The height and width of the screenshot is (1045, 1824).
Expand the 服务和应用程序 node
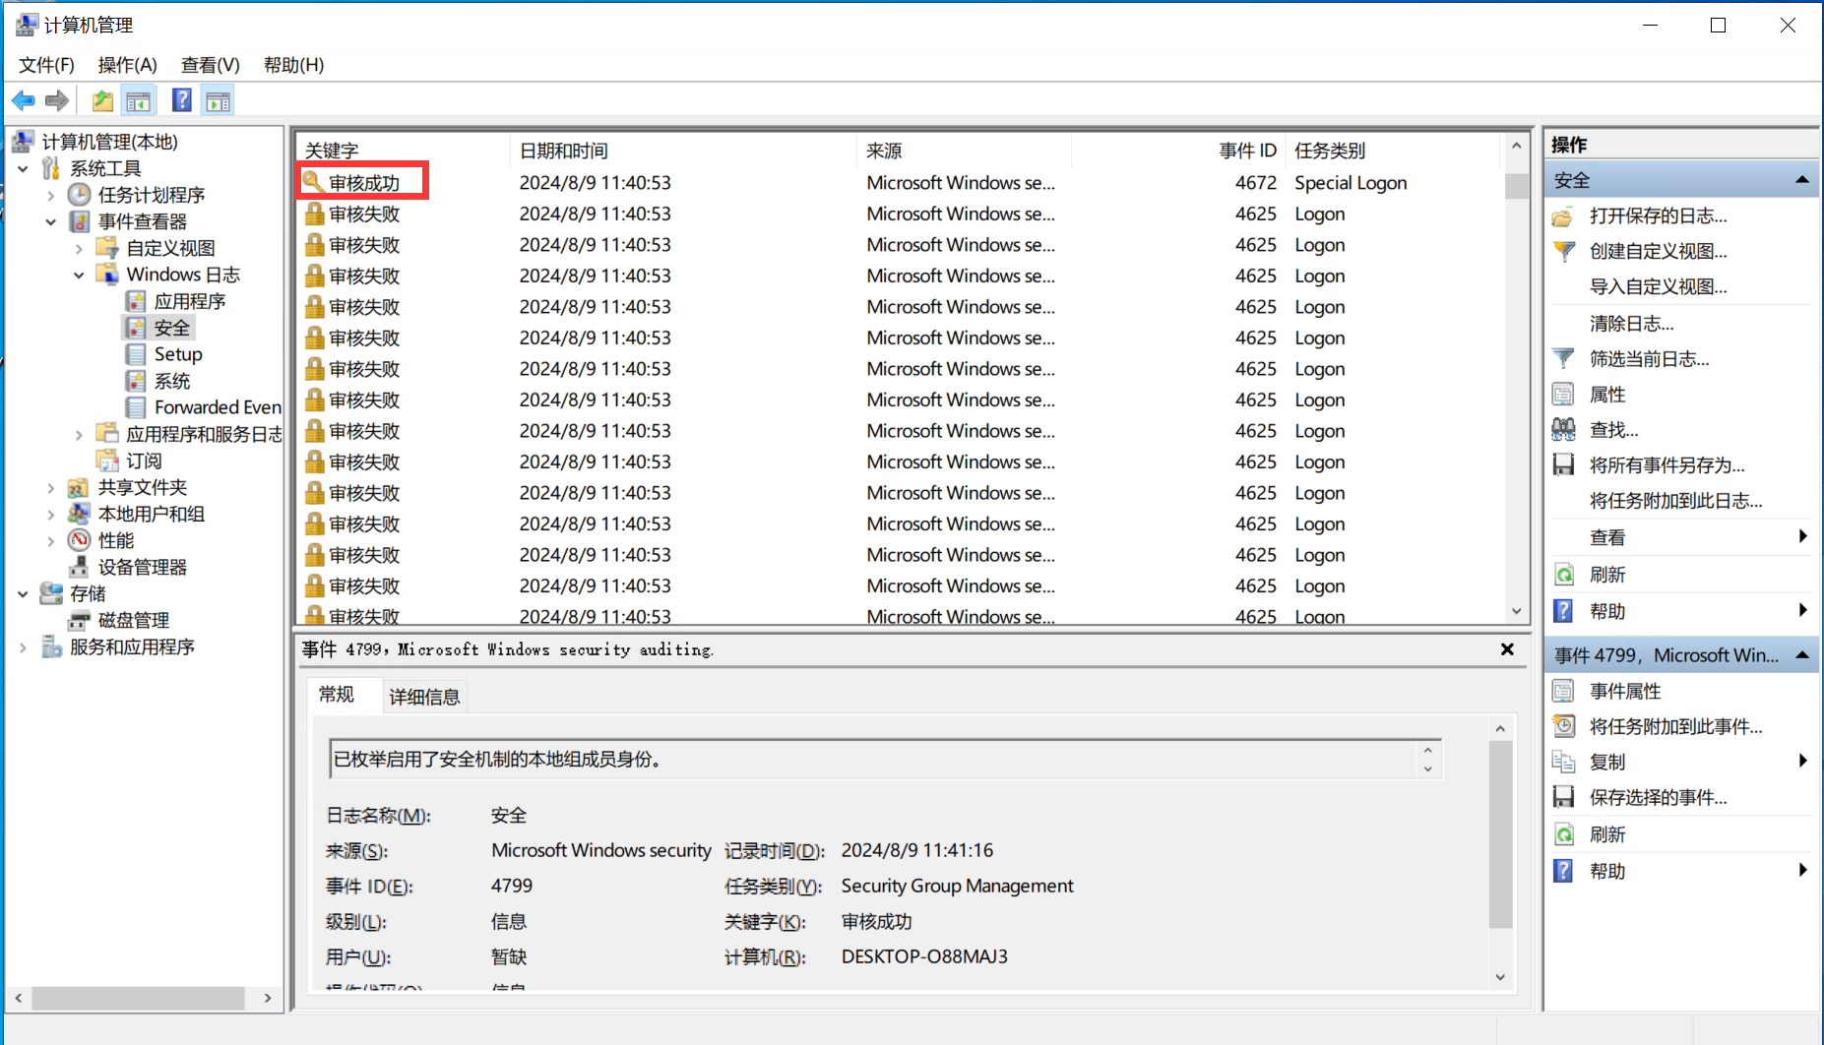tap(23, 647)
